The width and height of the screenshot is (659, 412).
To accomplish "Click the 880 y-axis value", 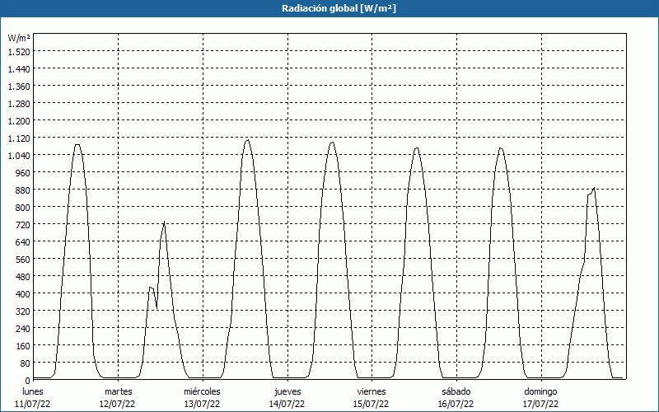I will point(22,190).
